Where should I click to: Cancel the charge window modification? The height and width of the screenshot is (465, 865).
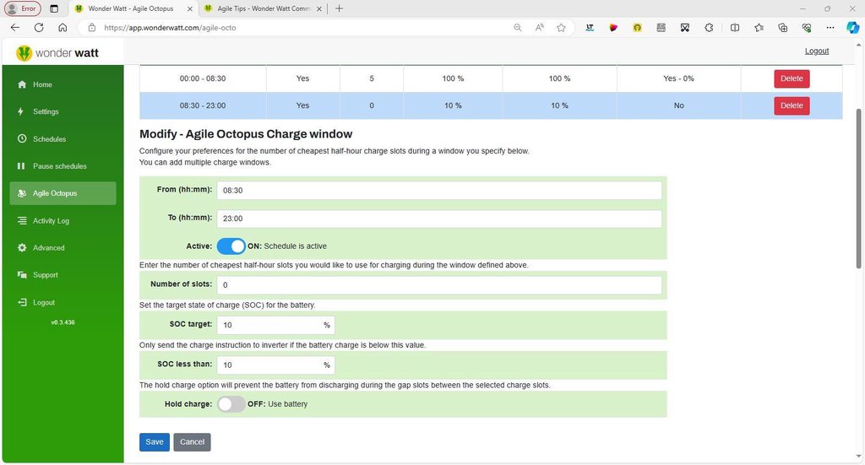point(192,442)
